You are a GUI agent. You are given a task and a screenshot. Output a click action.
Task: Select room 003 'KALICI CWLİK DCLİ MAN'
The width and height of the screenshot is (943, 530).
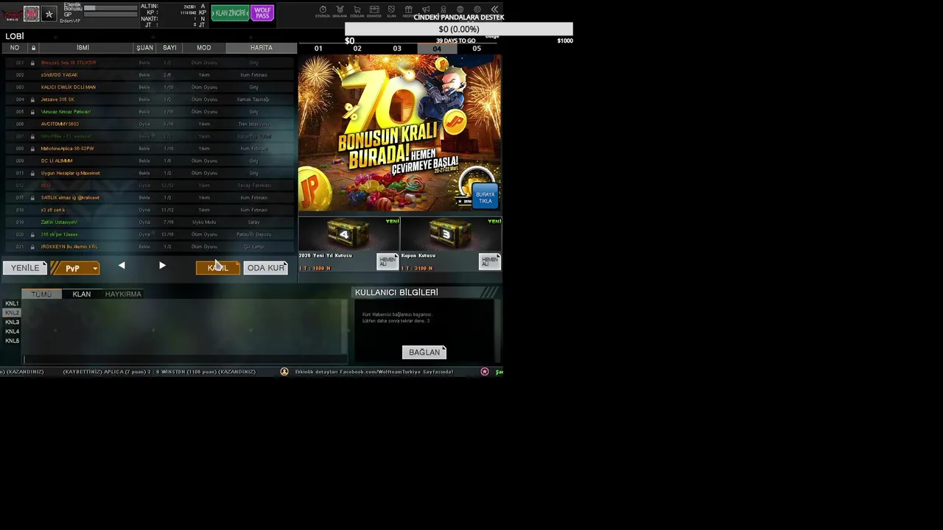coord(149,87)
